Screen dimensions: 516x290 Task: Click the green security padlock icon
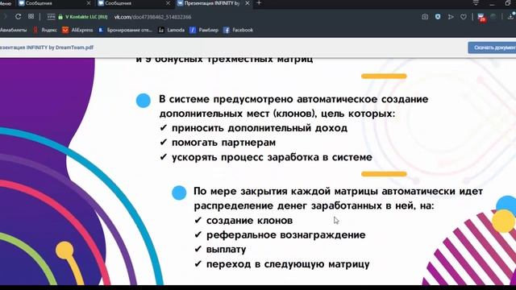[60, 17]
